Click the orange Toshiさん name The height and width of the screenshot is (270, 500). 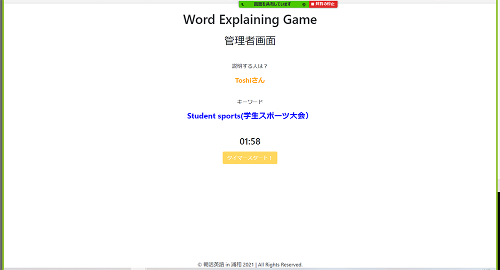point(250,80)
